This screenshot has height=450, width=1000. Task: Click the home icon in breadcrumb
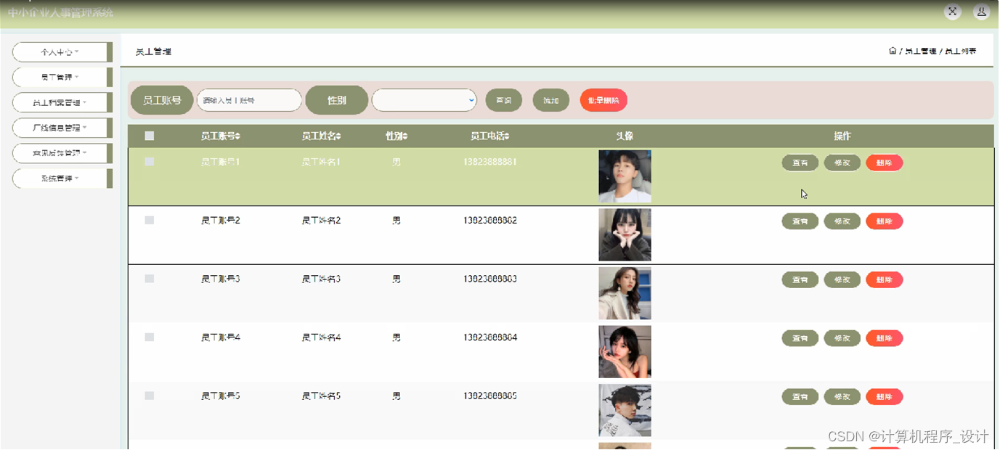coord(893,51)
